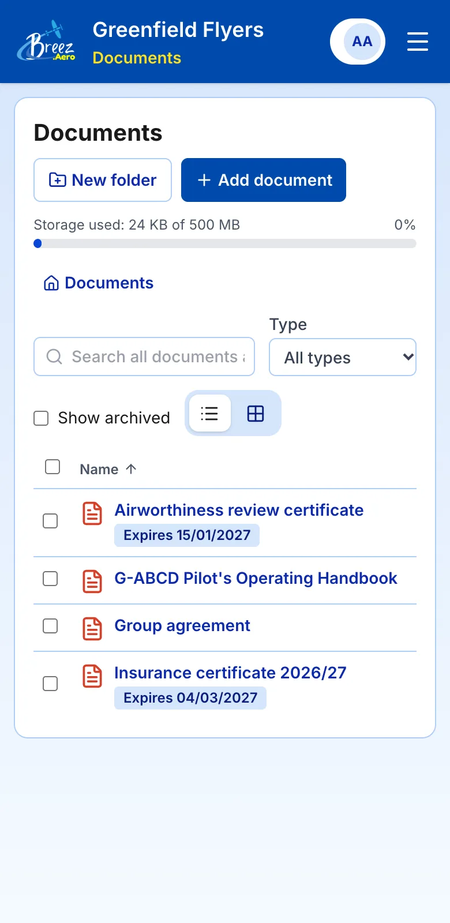The width and height of the screenshot is (450, 923).
Task: Click the Add document button
Action: pos(264,180)
